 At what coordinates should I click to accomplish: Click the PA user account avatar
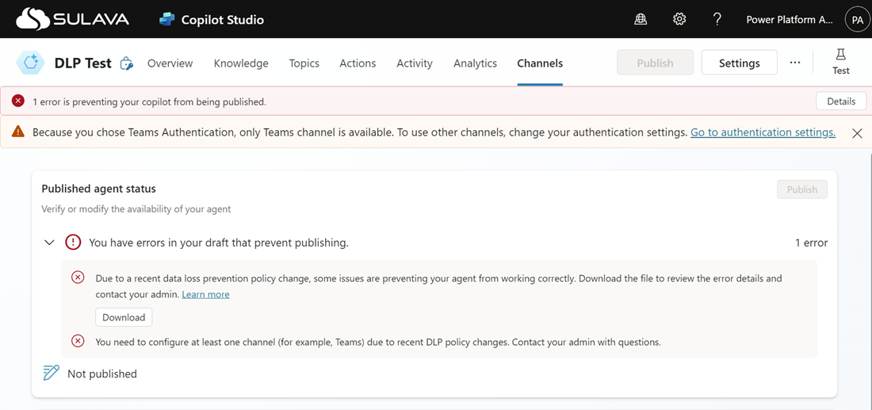click(x=857, y=20)
